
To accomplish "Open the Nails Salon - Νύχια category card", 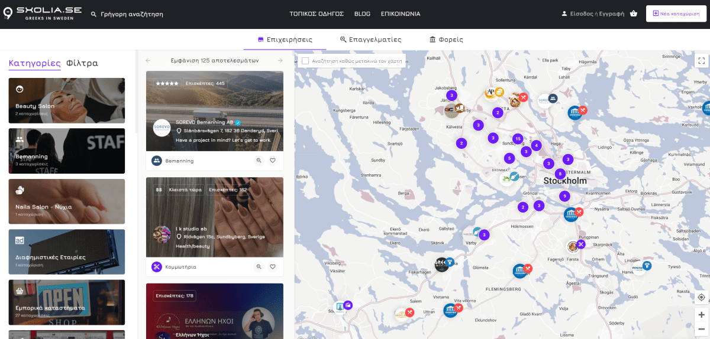I will pos(66,201).
